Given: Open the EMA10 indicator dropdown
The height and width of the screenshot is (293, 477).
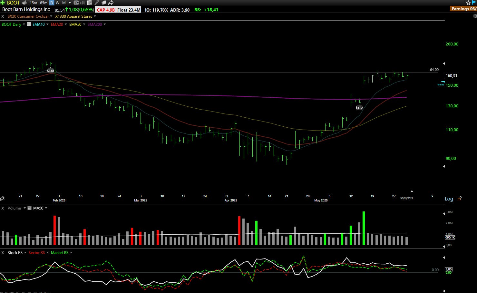Looking at the screenshot, I should tap(47, 24).
